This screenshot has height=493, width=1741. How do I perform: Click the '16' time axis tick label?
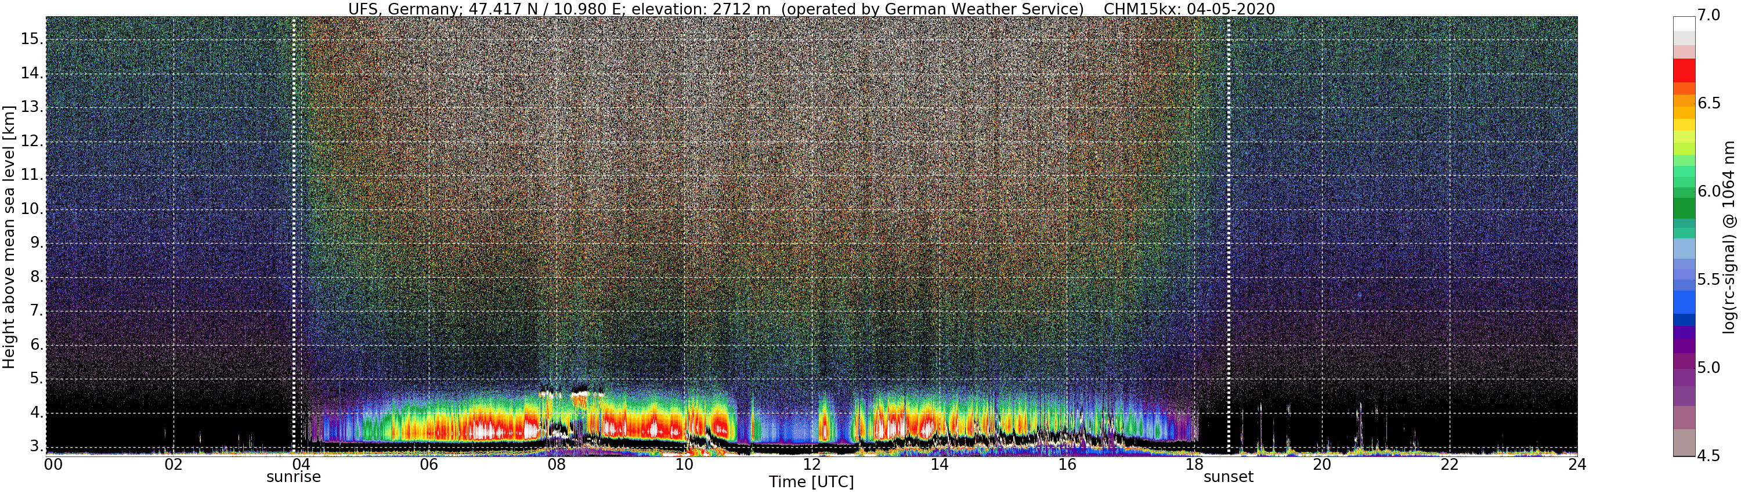[1067, 465]
